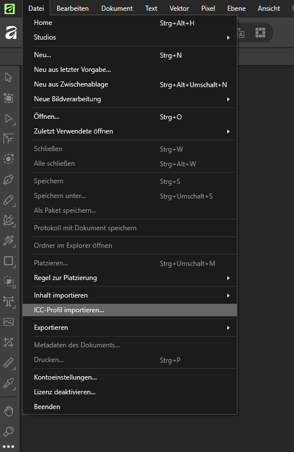Choose Neu... to create document
This screenshot has height=452, width=294.
[x=129, y=55]
